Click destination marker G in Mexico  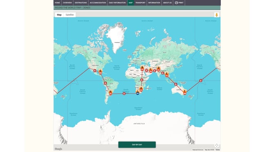pos(100,72)
